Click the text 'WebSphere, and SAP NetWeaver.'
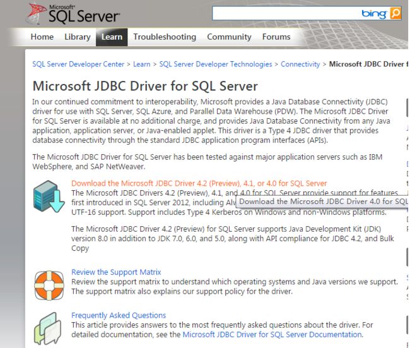The width and height of the screenshot is (410, 348). pos(89,167)
